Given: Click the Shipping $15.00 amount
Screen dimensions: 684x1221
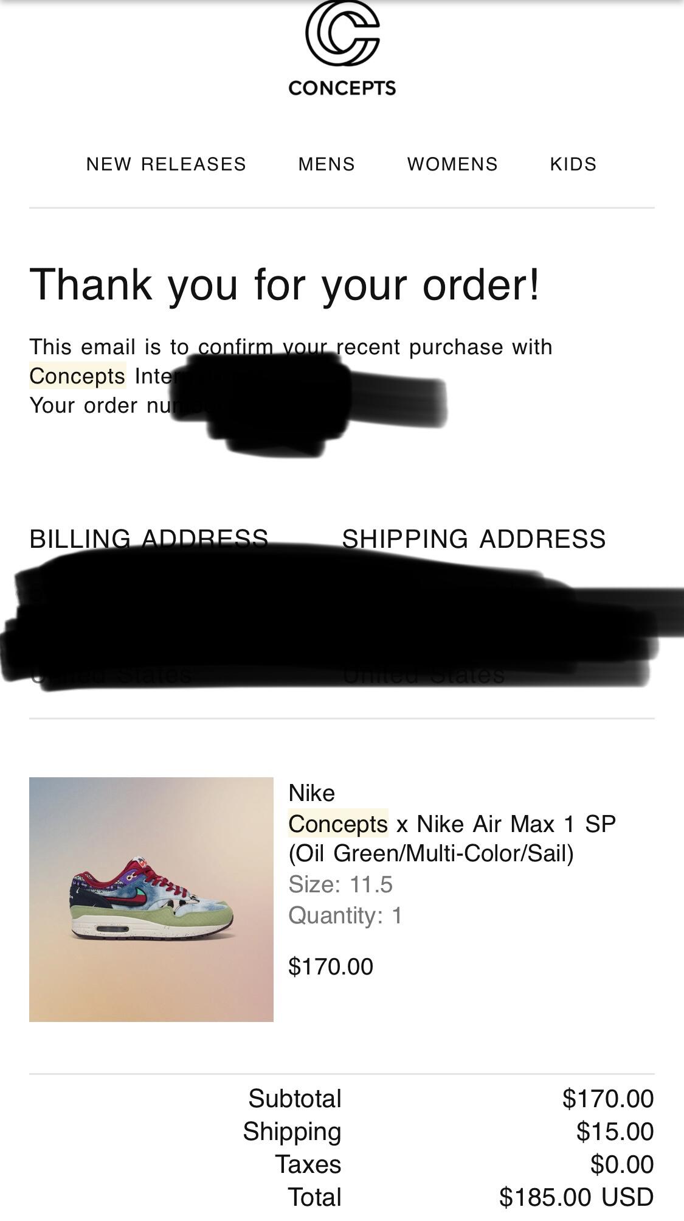Looking at the screenshot, I should point(615,1132).
